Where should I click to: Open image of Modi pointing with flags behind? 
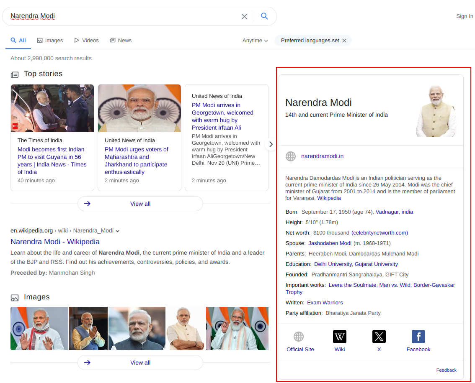pyautogui.click(x=237, y=329)
